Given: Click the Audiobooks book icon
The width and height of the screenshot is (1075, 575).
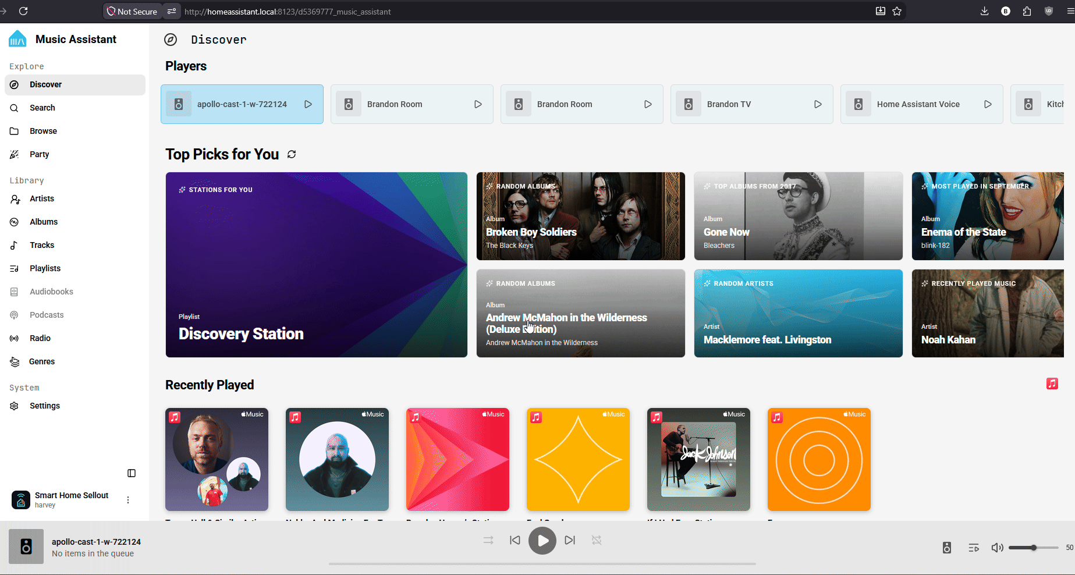Looking at the screenshot, I should [15, 292].
